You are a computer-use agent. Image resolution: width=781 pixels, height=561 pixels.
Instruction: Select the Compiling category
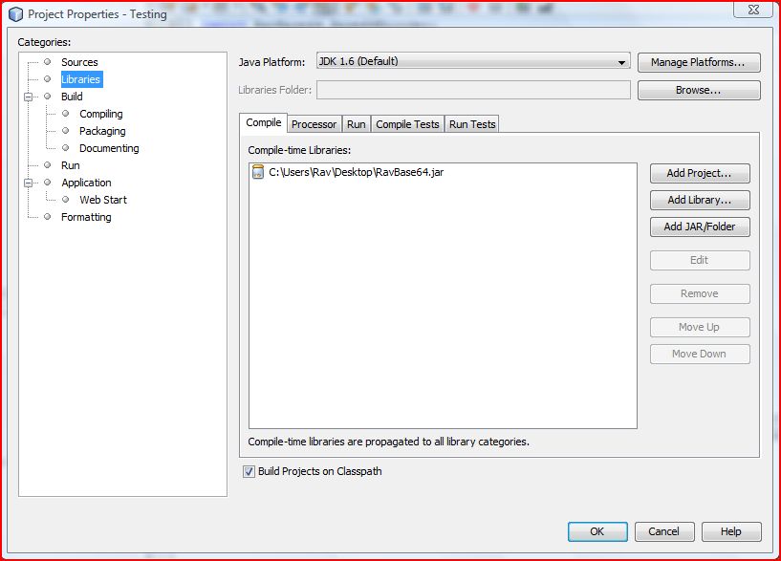pos(101,114)
